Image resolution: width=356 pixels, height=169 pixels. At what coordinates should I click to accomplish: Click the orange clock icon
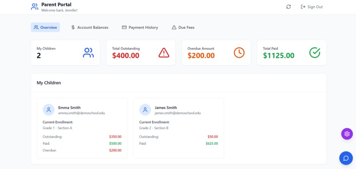click(x=239, y=53)
